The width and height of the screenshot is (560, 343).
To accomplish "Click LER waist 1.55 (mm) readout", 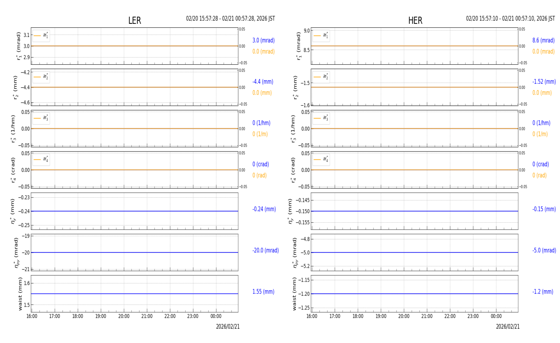I will [x=263, y=292].
